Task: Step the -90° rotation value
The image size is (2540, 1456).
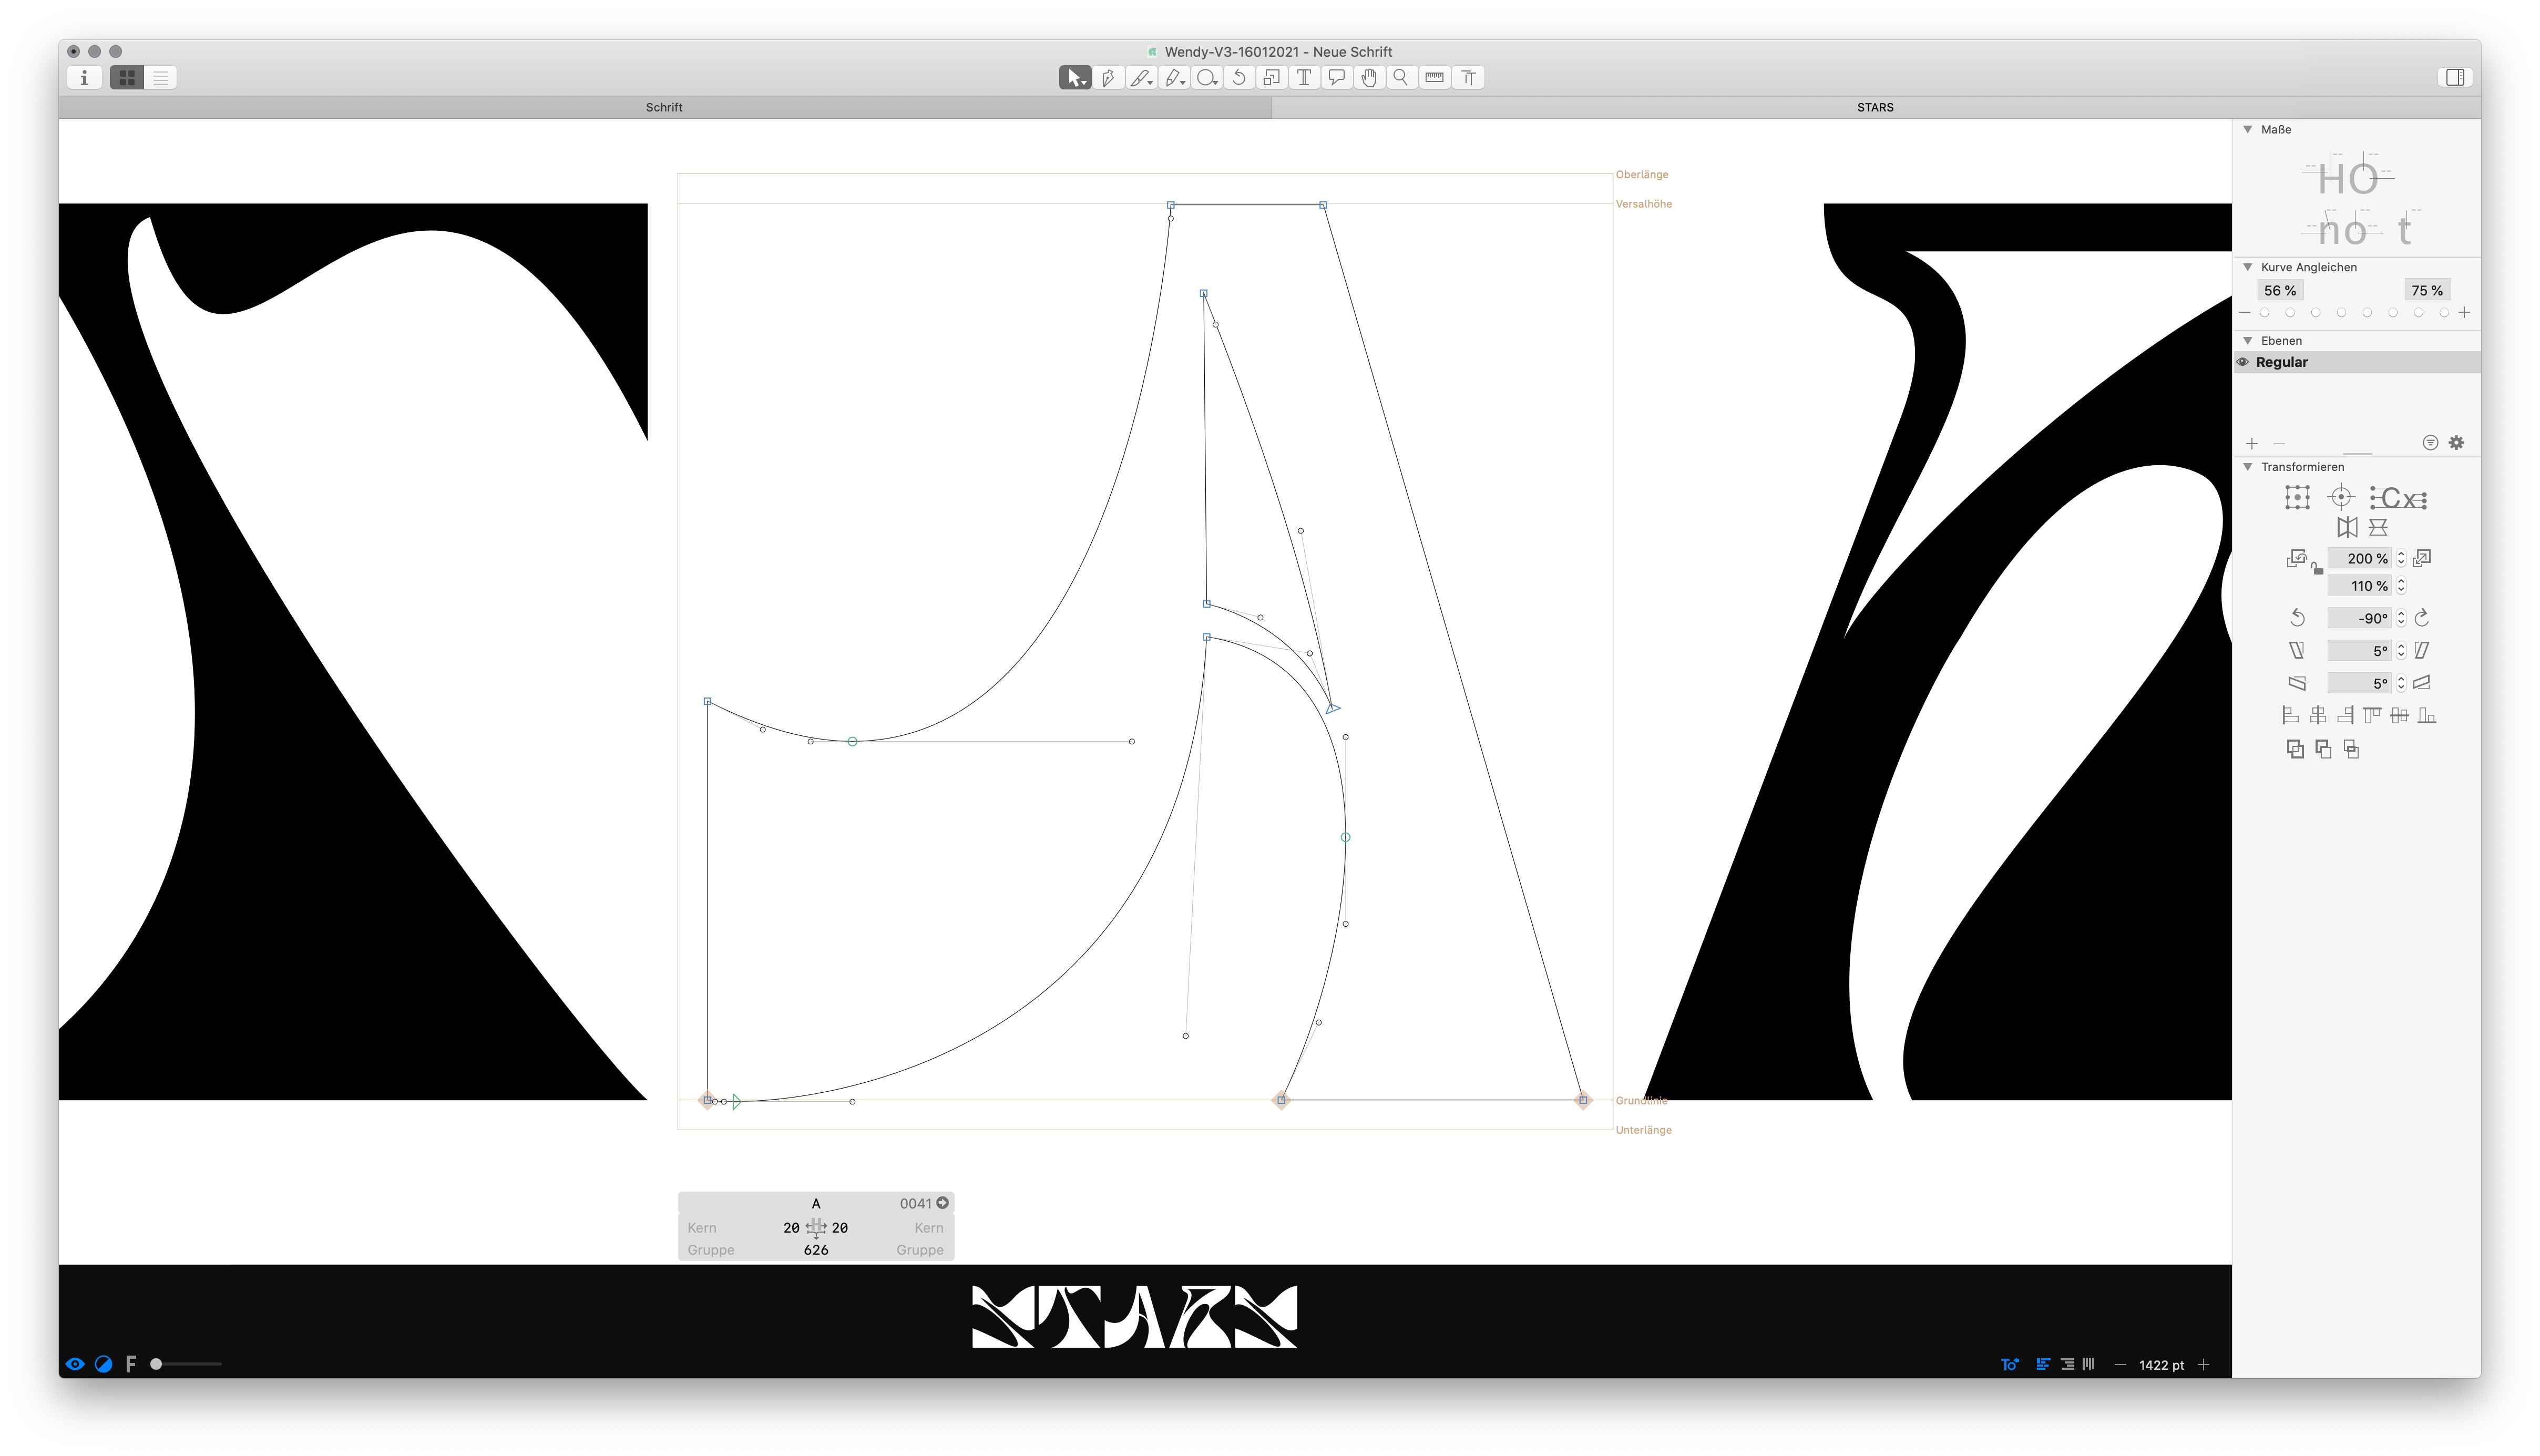Action: 2401,618
